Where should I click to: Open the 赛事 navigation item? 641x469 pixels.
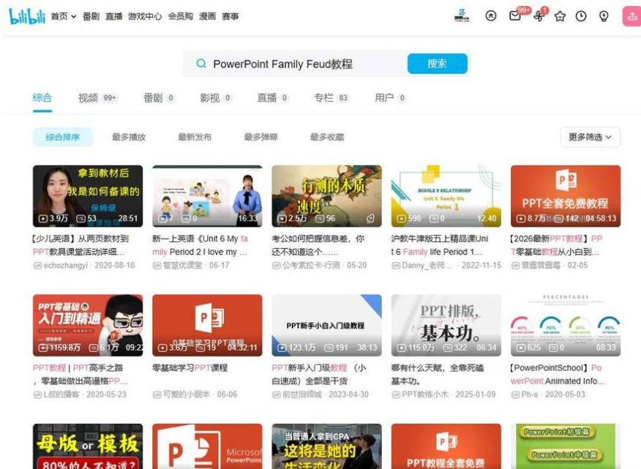(x=230, y=16)
